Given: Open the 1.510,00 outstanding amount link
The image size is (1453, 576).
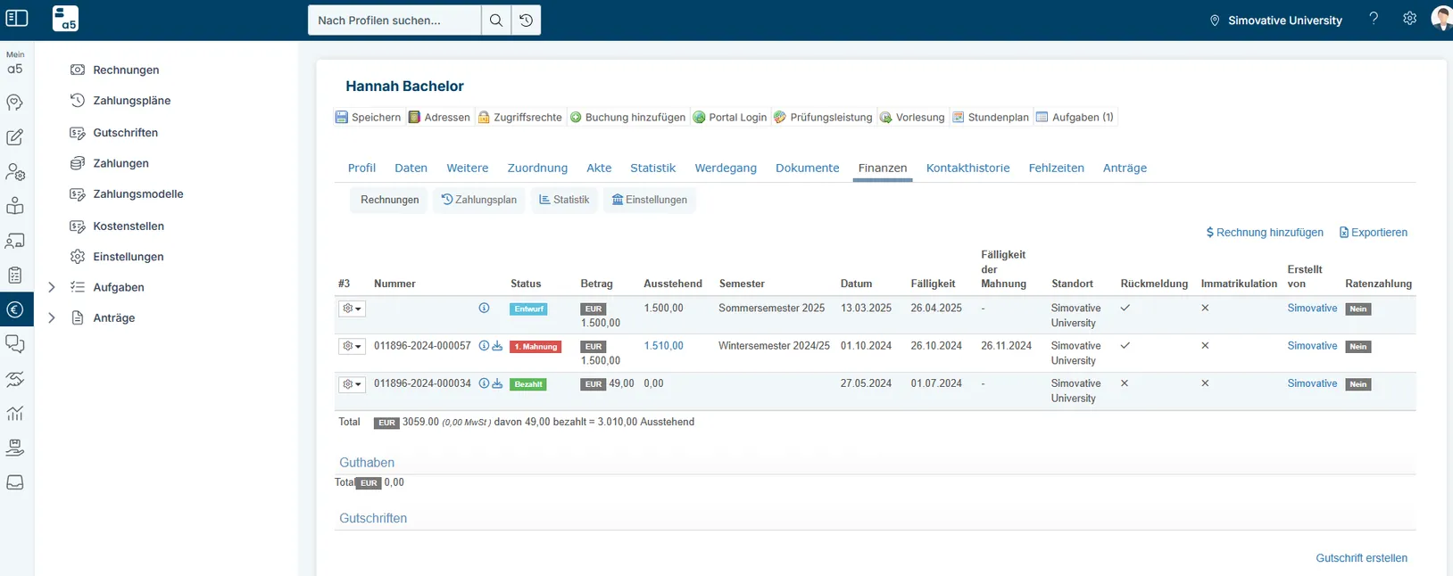Looking at the screenshot, I should (x=663, y=346).
